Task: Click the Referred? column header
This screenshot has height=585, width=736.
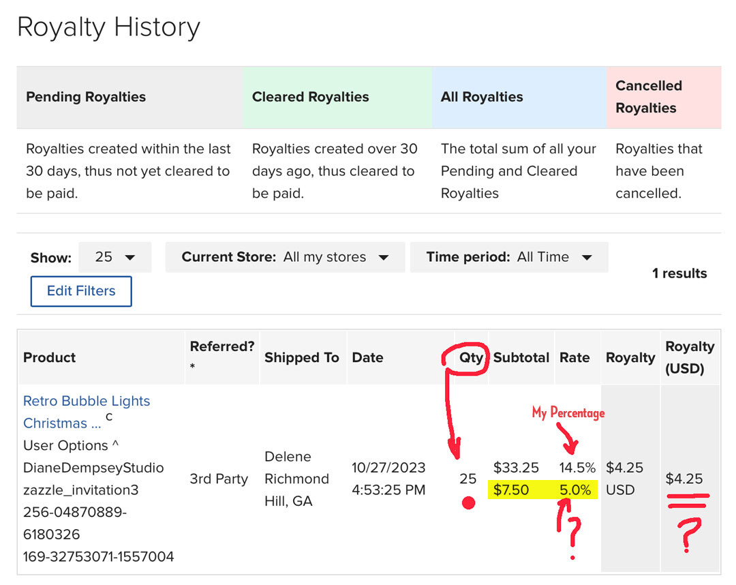Action: 222,346
